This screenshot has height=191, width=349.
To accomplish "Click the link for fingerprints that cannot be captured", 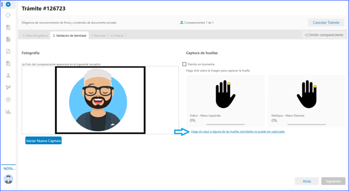I will tap(238, 131).
